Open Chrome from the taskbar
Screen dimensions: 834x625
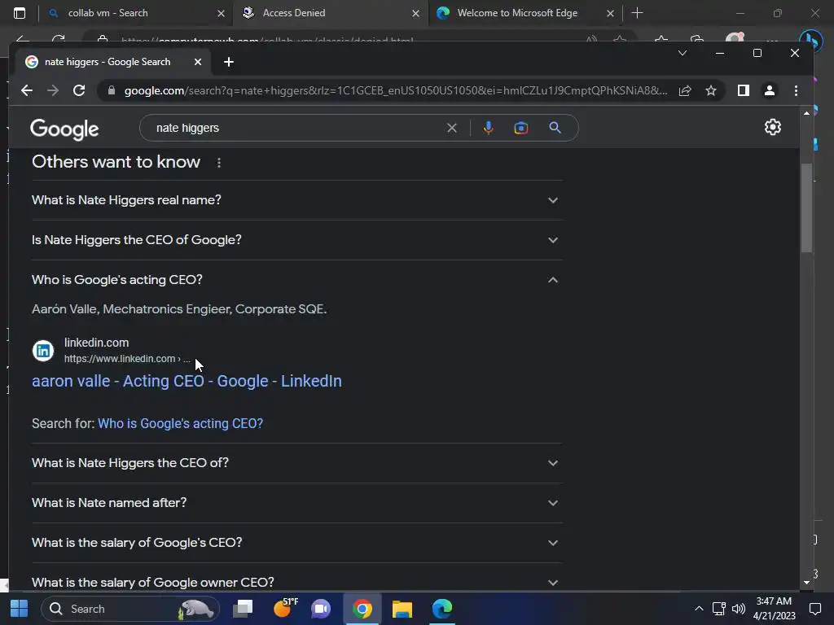tap(362, 609)
